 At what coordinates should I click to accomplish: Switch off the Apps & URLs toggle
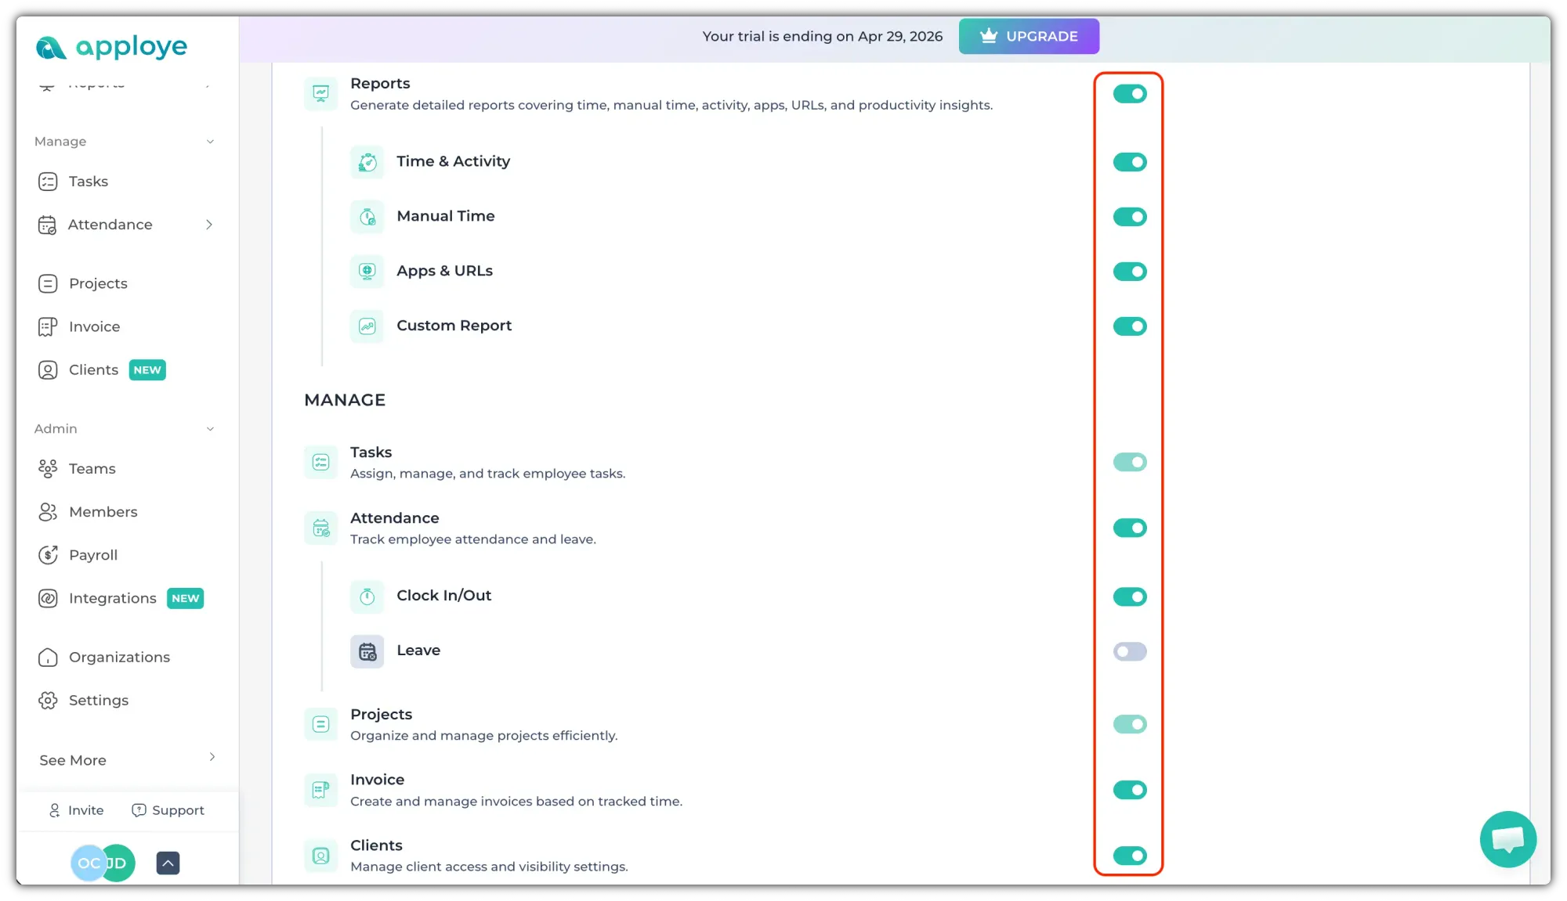1129,272
